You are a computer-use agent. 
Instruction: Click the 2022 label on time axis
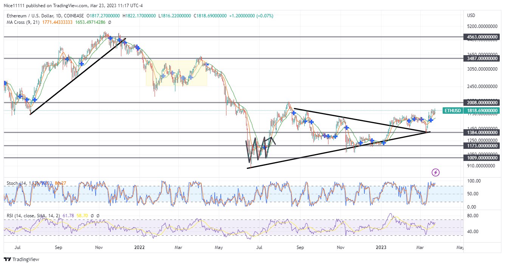(139, 247)
